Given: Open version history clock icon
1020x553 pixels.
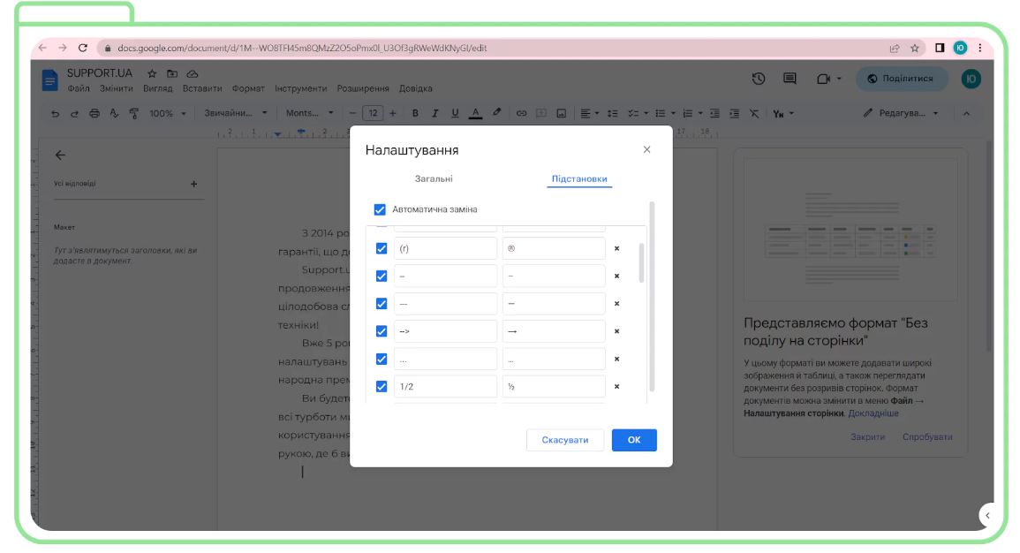Looking at the screenshot, I should pyautogui.click(x=759, y=79).
